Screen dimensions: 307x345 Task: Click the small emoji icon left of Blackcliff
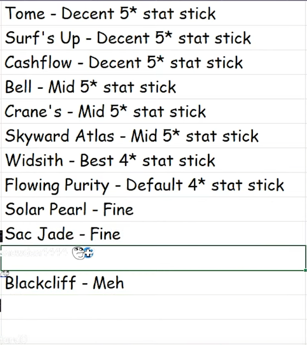(x=4, y=274)
